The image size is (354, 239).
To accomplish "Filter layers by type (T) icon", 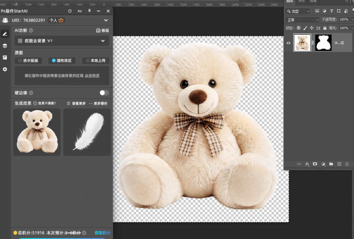I will point(332,11).
